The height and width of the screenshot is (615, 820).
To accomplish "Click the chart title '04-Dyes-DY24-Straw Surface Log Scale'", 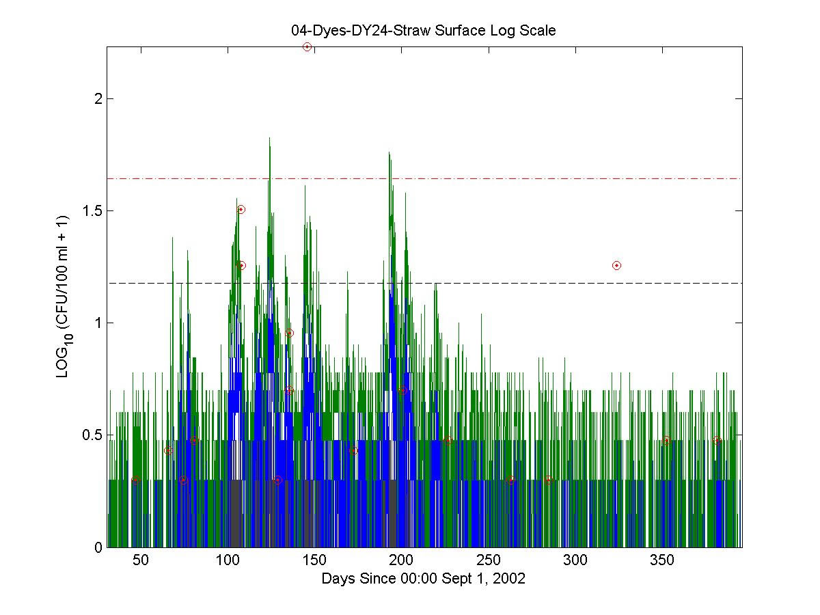I will pyautogui.click(x=423, y=31).
